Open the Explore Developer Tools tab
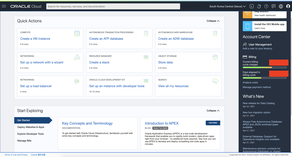292x157 pixels. (x=30, y=134)
